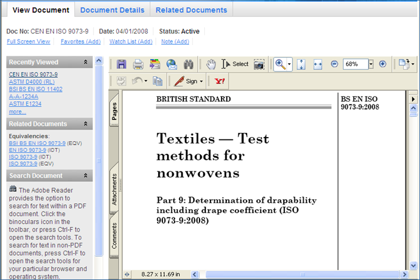Collapse the Related Documents panel
This screenshot has width=420, height=280.
pos(86,124)
